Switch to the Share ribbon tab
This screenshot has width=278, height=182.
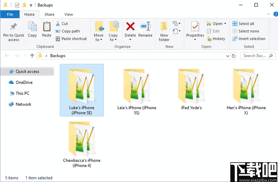pyautogui.click(x=49, y=14)
